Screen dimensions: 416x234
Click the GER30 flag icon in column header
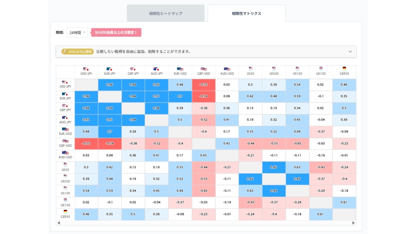click(x=344, y=69)
